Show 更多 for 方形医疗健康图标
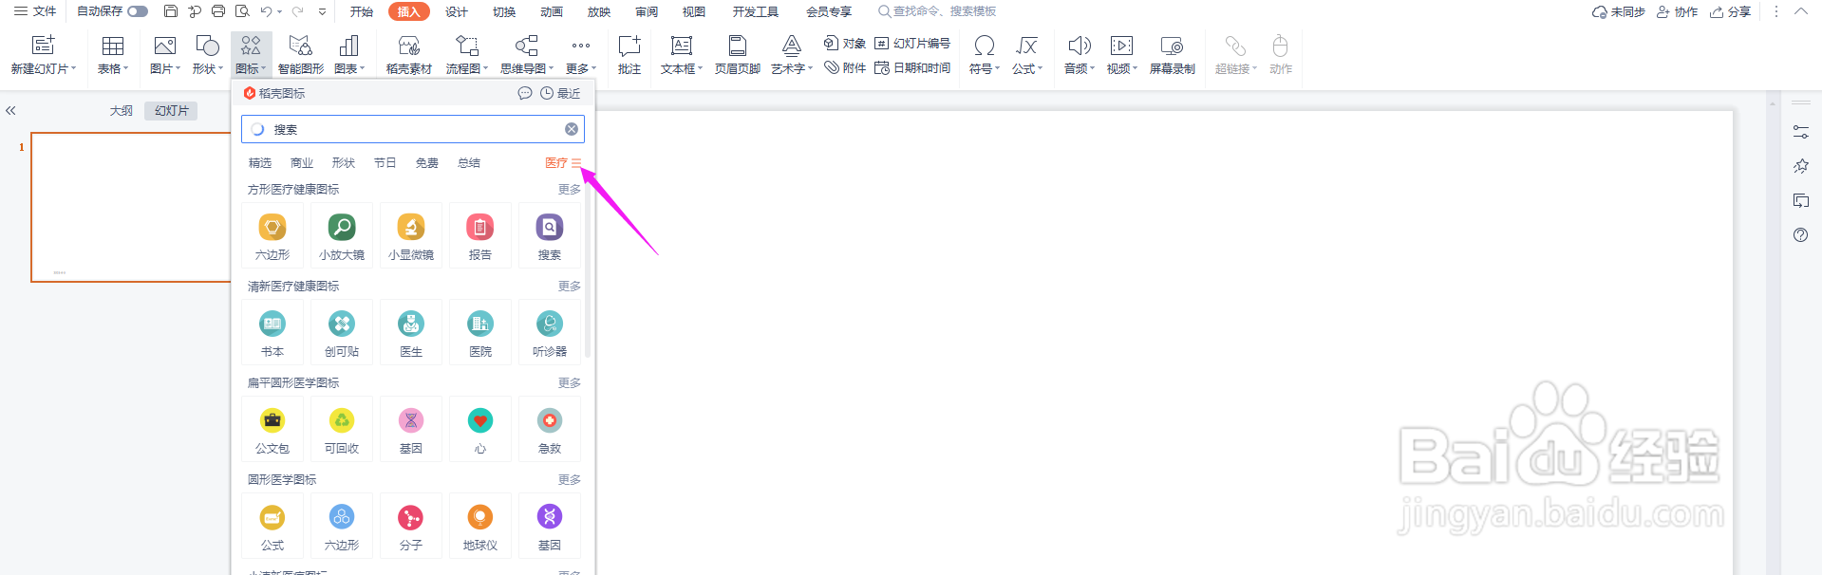This screenshot has height=575, width=1822. point(570,190)
